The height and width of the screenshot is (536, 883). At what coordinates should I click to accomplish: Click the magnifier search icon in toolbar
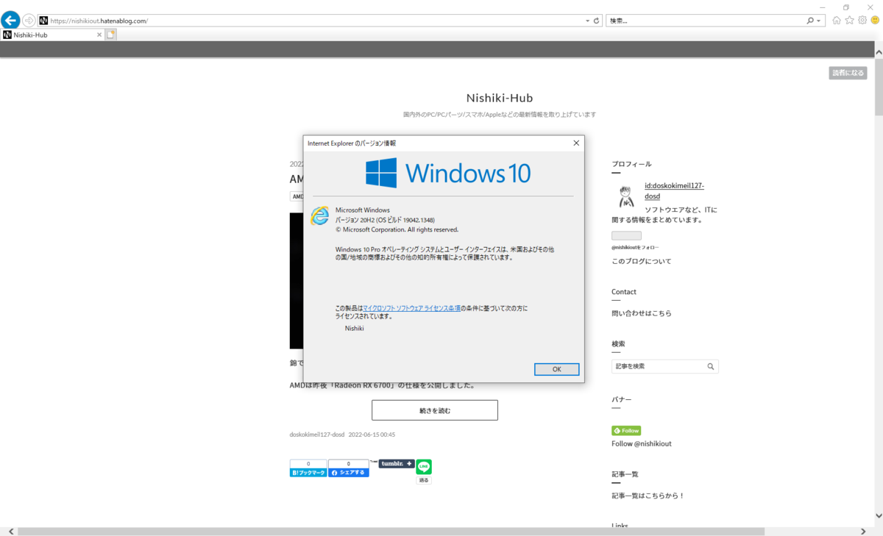click(x=810, y=21)
